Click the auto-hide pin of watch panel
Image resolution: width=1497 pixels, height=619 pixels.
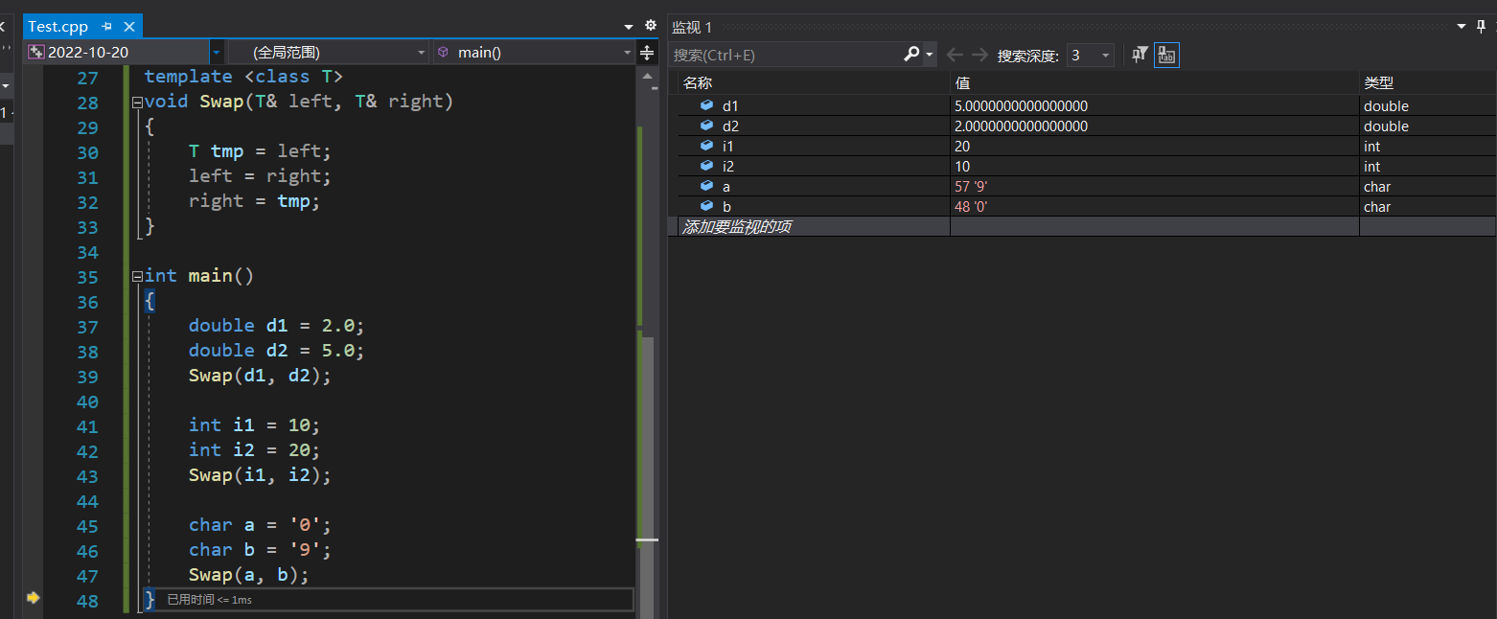coord(1481,27)
